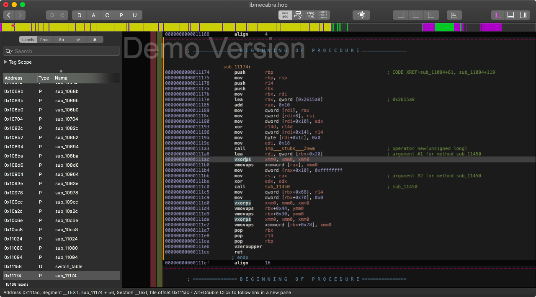The height and width of the screenshot is (297, 536).
Task: Click the red marker in navigation bar
Action: pyautogui.click(x=13, y=26)
